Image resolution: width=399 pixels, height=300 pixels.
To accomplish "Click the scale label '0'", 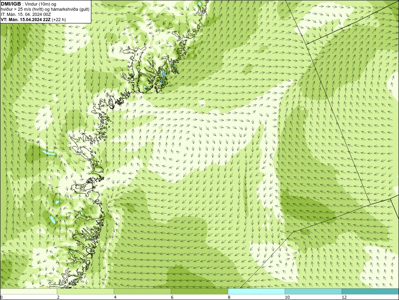I will [1, 297].
